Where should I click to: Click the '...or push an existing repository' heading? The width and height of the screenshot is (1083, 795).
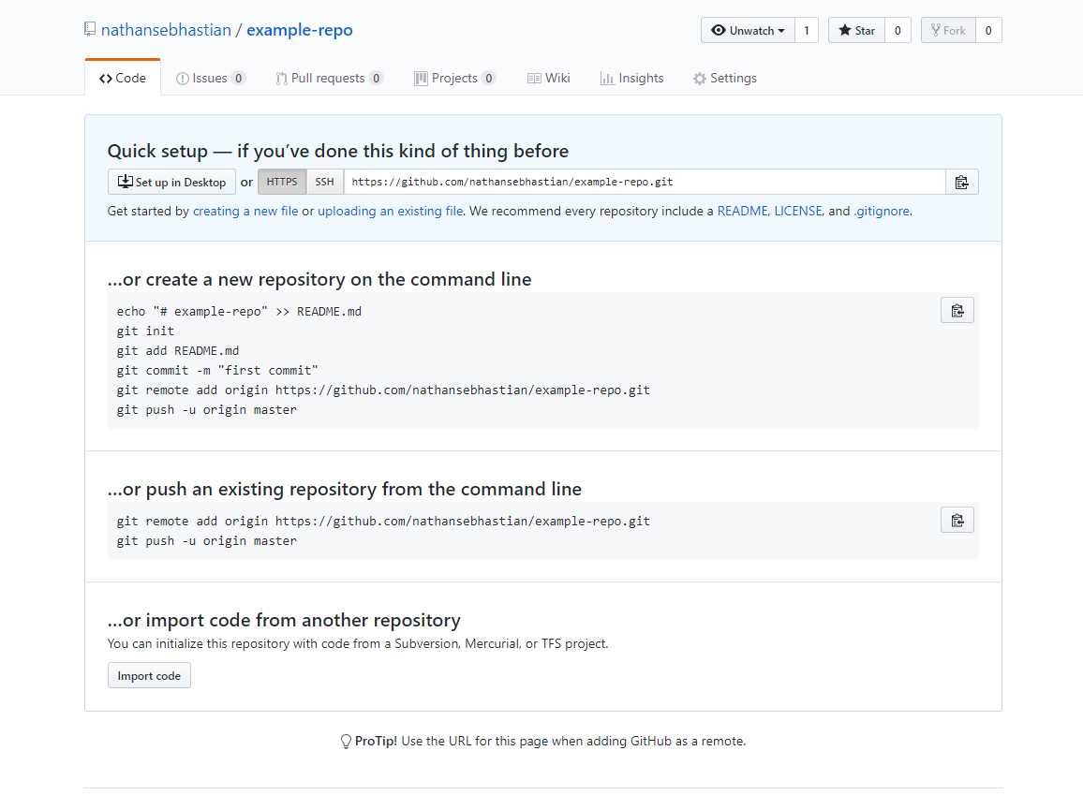coord(345,490)
